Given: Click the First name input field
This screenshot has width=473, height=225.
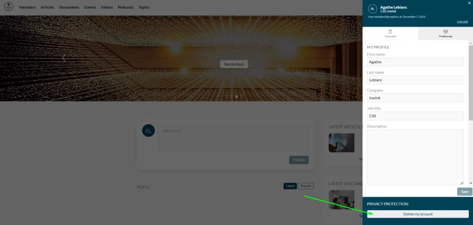Looking at the screenshot, I should click(x=415, y=62).
